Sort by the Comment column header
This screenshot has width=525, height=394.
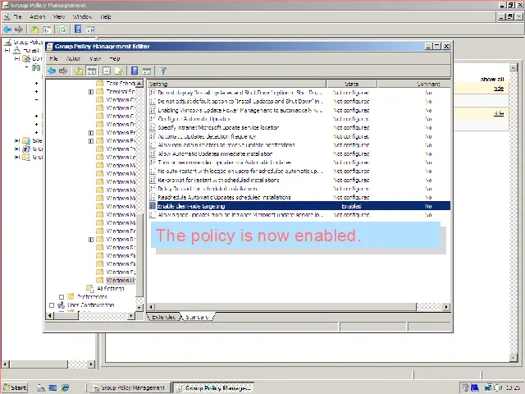pyautogui.click(x=414, y=84)
